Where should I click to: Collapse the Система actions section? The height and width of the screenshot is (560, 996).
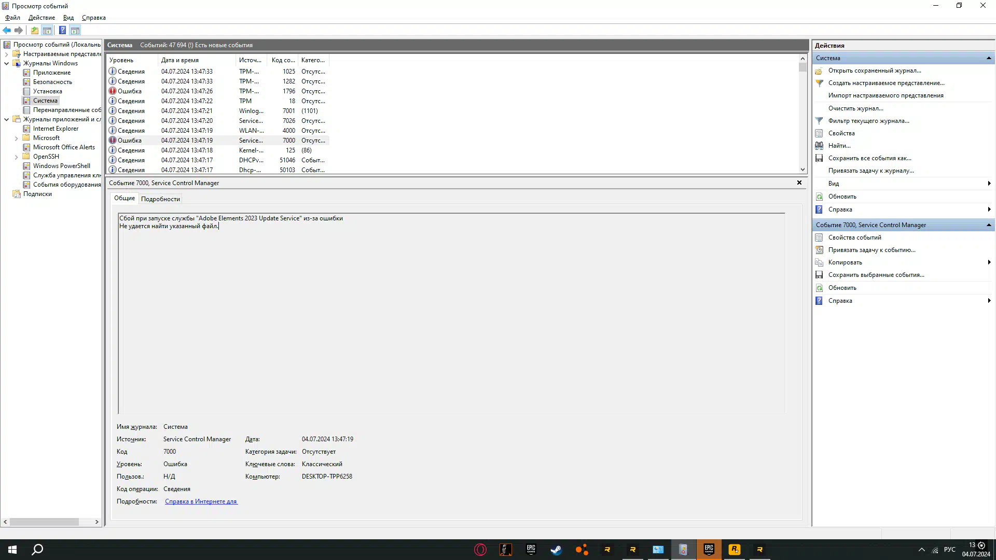click(989, 58)
